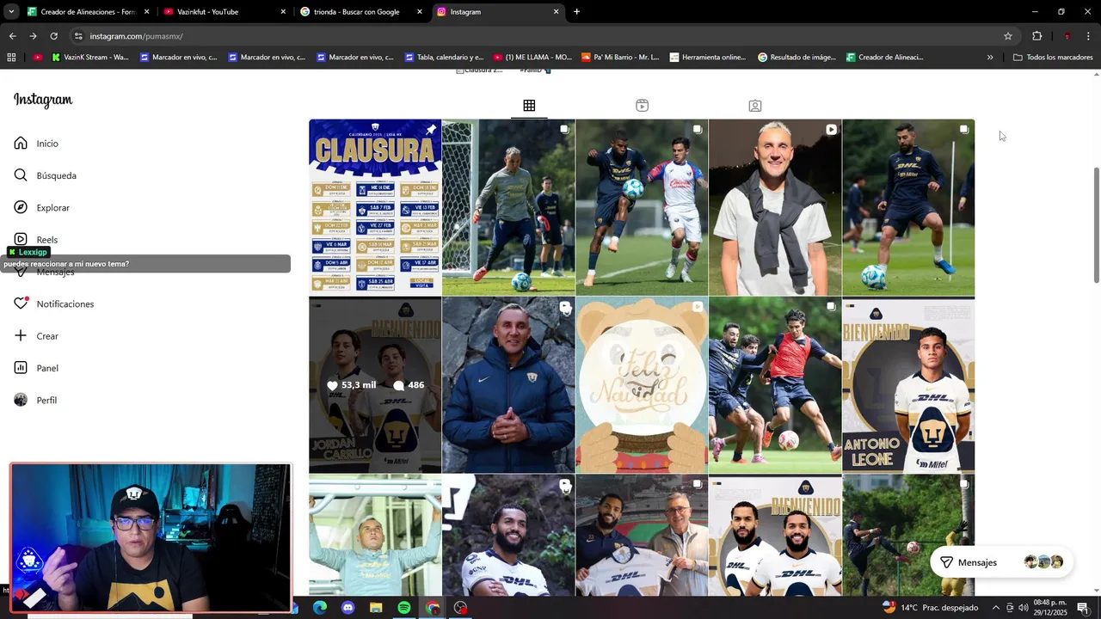Open Mensajes floating chat button
Image resolution: width=1101 pixels, height=619 pixels.
tap(1001, 562)
